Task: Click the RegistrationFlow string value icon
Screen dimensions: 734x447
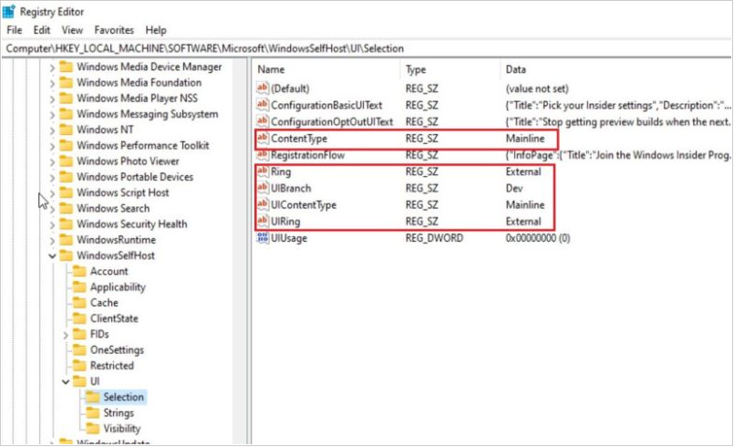Action: tap(263, 154)
